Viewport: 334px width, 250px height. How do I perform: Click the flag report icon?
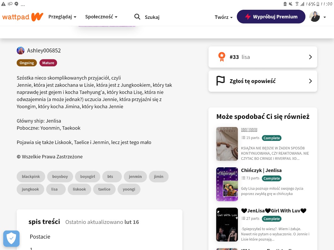[221, 81]
